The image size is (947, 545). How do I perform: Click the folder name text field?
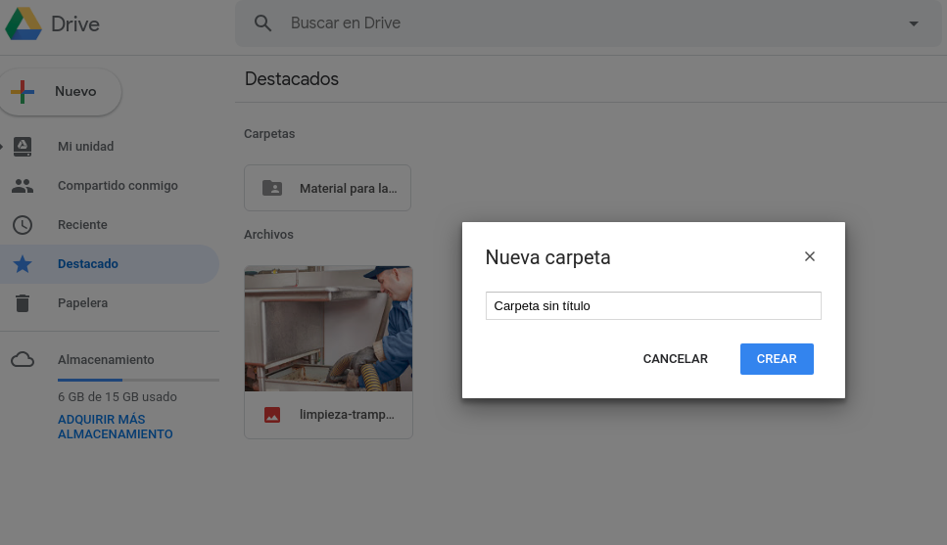pyautogui.click(x=653, y=306)
